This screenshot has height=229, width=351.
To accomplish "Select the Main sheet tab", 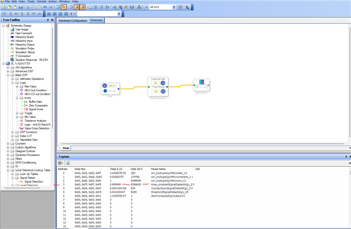I will point(66,148).
